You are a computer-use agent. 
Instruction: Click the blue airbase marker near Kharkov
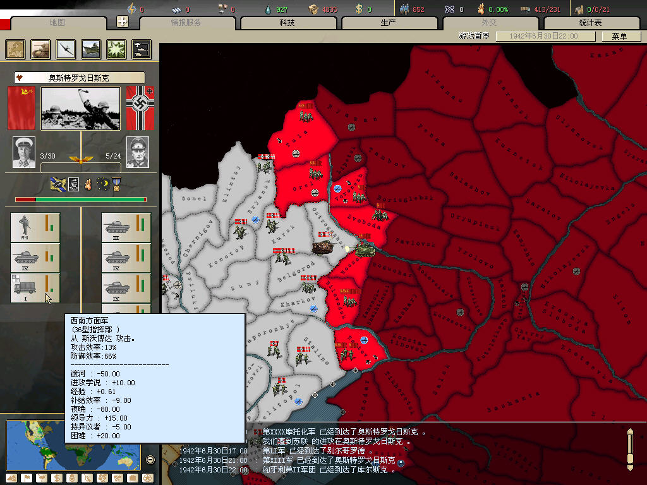pyautogui.click(x=313, y=308)
